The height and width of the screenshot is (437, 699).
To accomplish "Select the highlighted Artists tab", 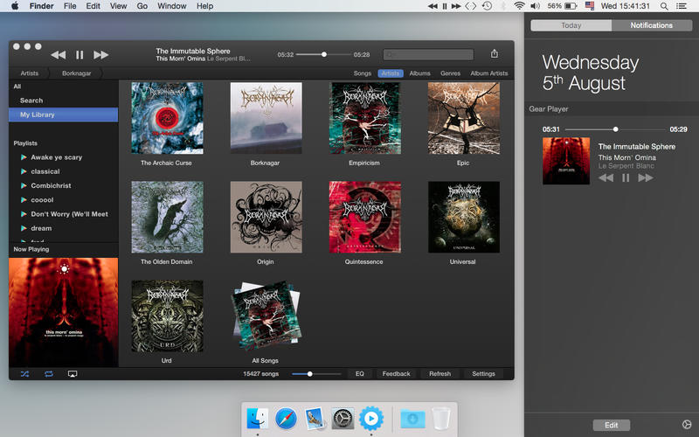I will (391, 73).
